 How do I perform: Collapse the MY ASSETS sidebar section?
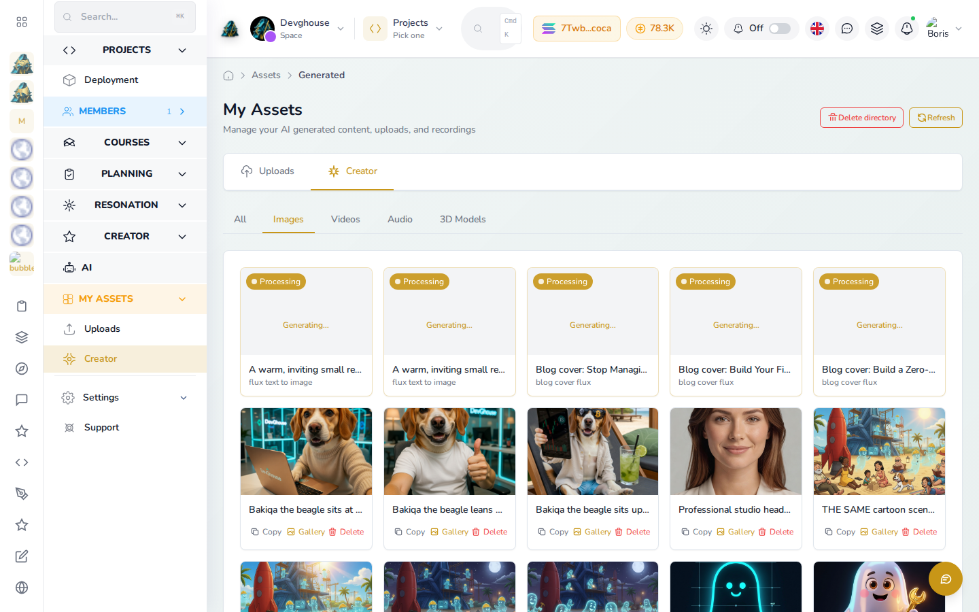125,299
